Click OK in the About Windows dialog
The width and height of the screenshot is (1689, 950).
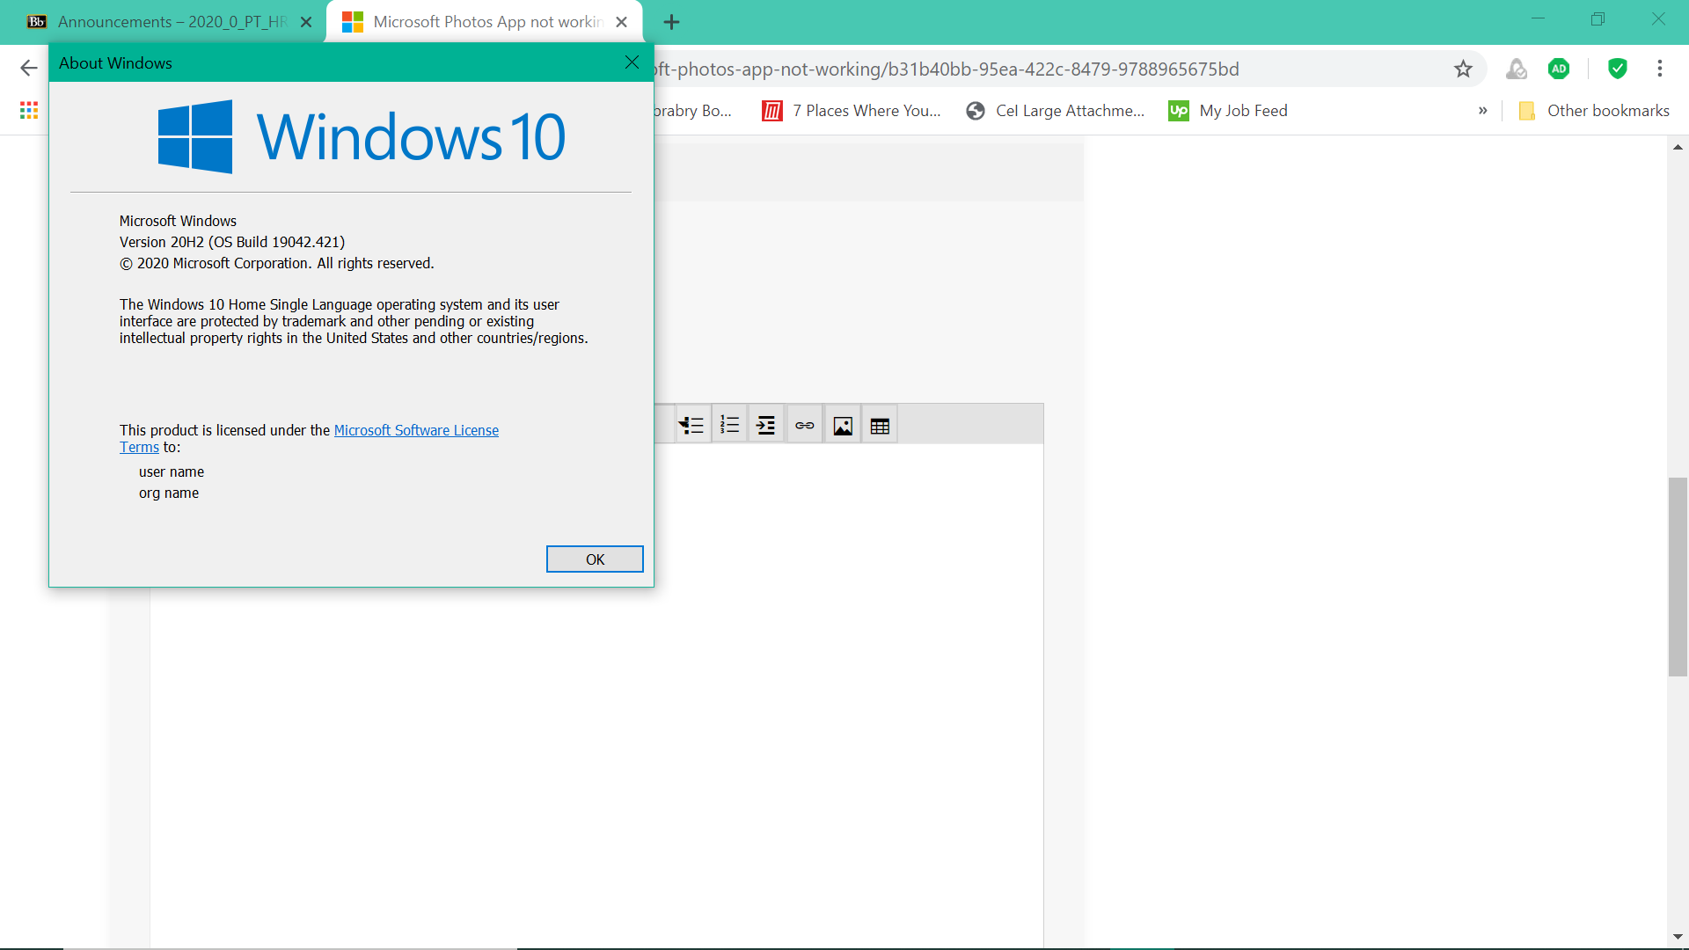(x=595, y=559)
